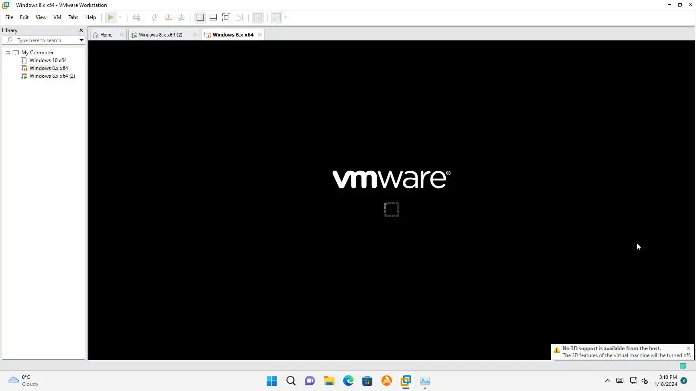
Task: Revert the virtual machine to snapshot
Action: point(168,17)
